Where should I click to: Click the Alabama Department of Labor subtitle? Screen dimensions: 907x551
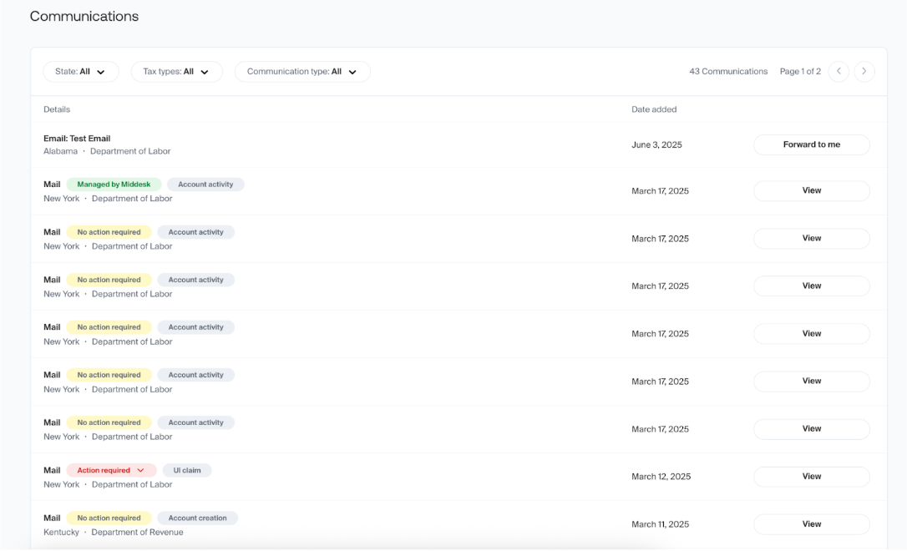click(x=107, y=152)
